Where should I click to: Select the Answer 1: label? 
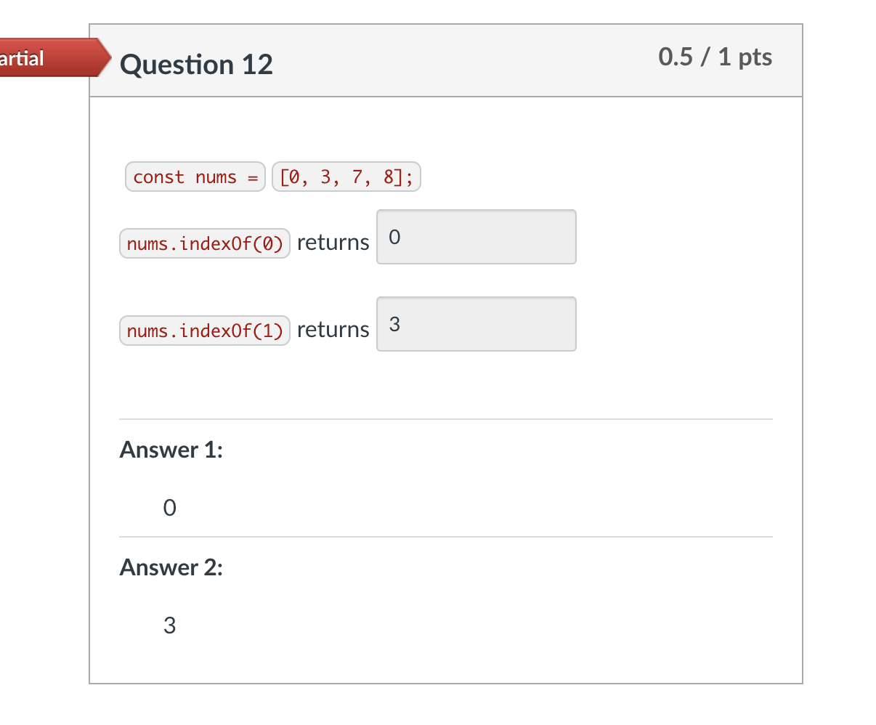(171, 450)
